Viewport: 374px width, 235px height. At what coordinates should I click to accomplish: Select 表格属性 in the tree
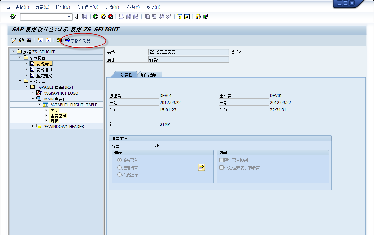click(x=44, y=64)
